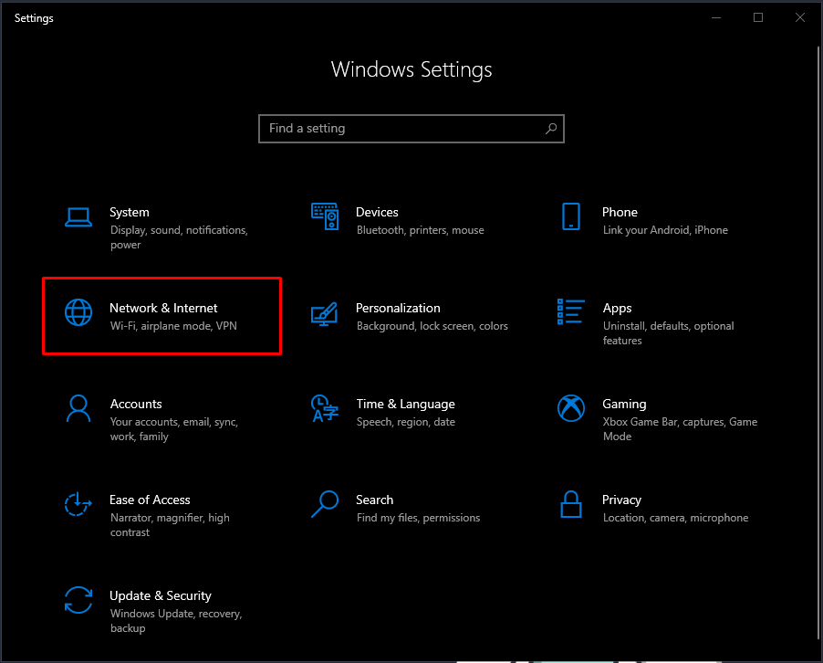Screen dimensions: 823x663
Task: Open Devices via keyboard and speaker icon
Action: 325,216
